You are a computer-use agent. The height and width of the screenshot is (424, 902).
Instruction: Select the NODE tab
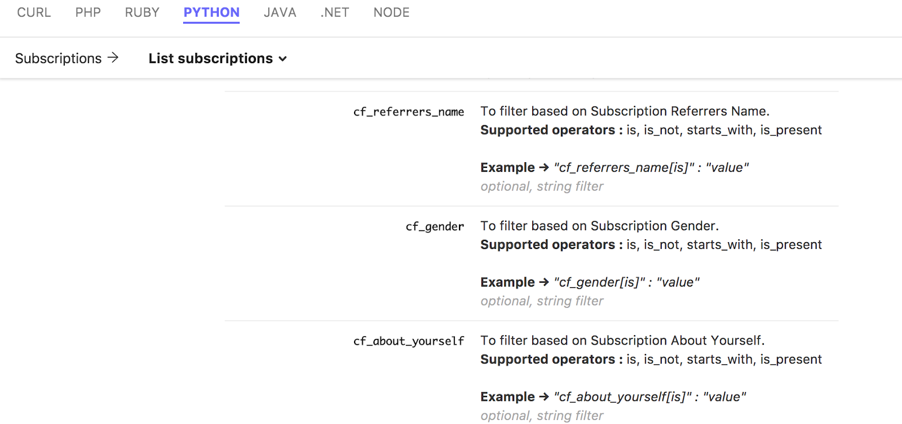point(391,12)
